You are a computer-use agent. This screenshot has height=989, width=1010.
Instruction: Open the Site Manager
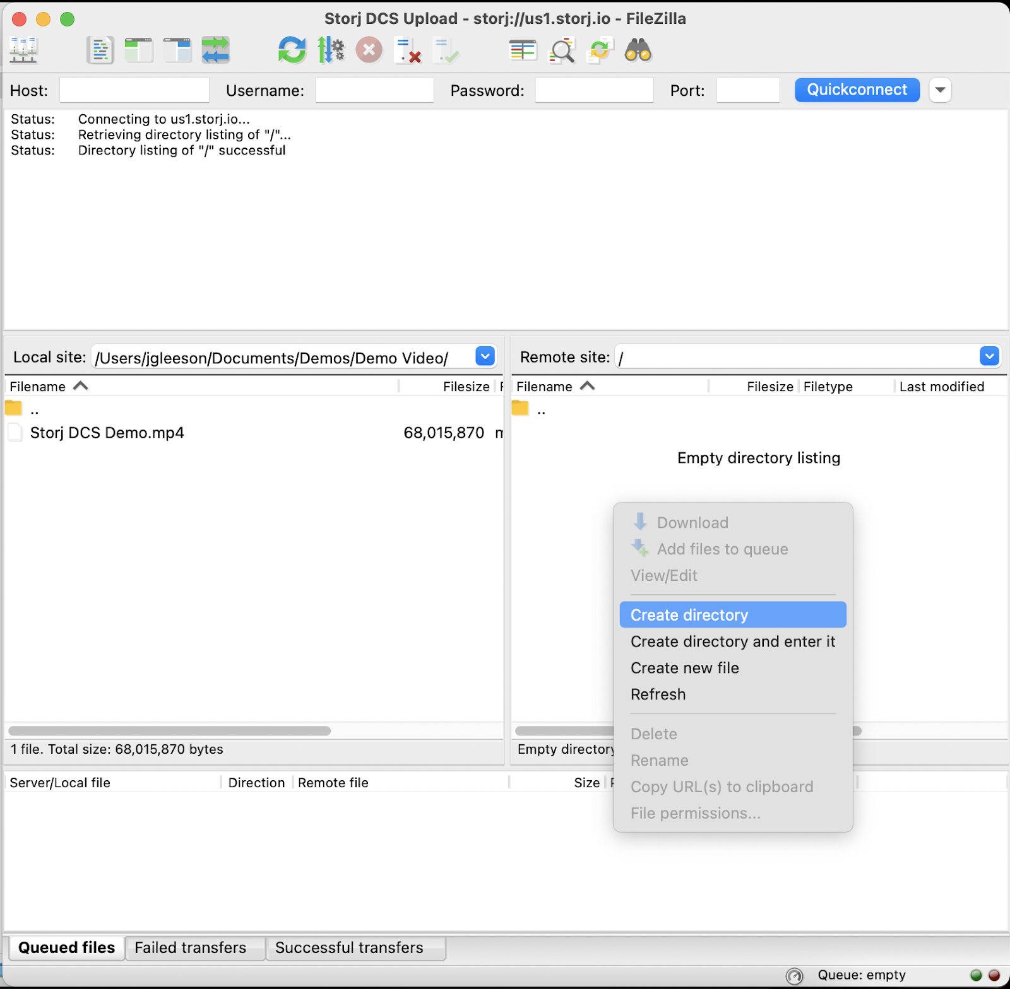(24, 50)
